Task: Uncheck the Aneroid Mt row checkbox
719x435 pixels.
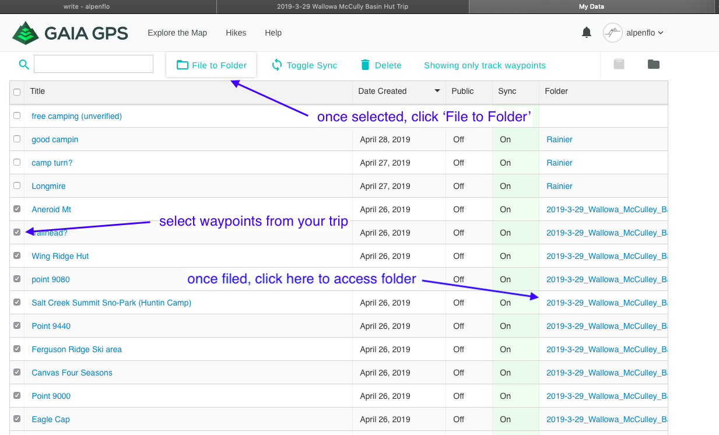Action: 17,209
